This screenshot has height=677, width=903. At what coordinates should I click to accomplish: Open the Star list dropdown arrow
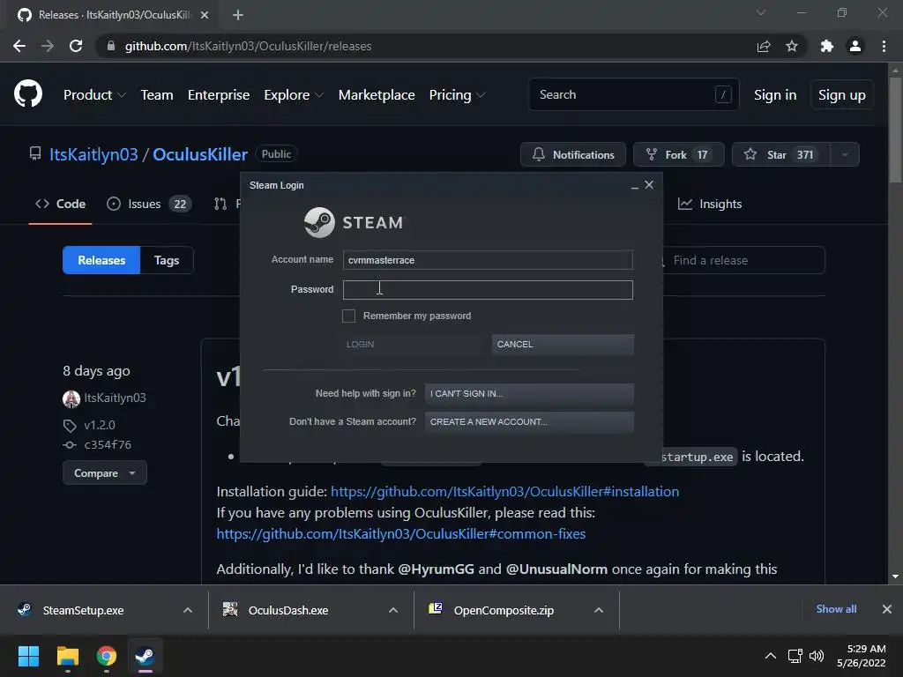845,155
